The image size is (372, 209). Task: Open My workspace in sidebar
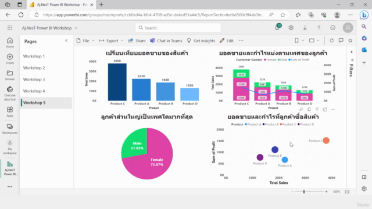pyautogui.click(x=10, y=147)
